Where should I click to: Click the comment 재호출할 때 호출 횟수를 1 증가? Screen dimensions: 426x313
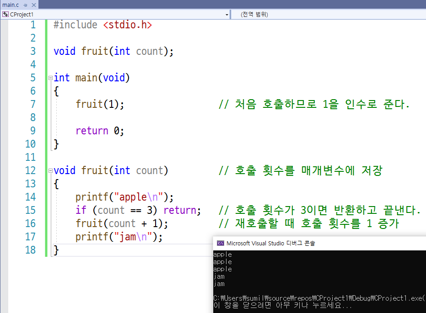point(308,223)
